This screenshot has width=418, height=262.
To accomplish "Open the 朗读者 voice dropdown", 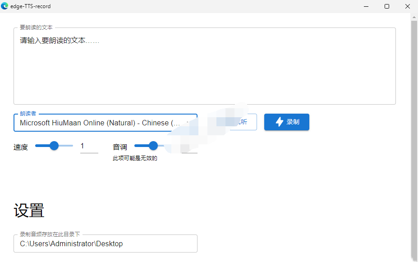I will [105, 123].
